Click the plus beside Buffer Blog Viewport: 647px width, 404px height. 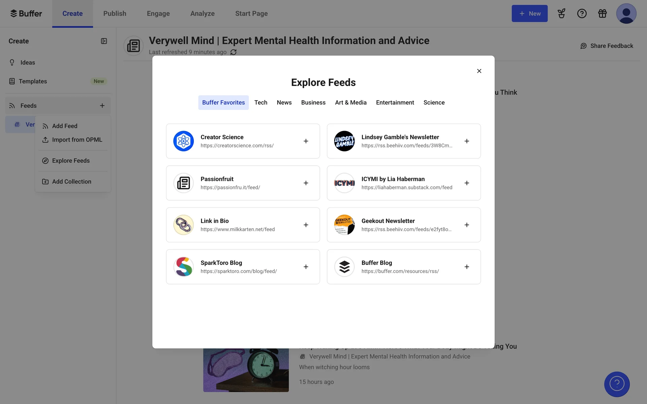[466, 267]
